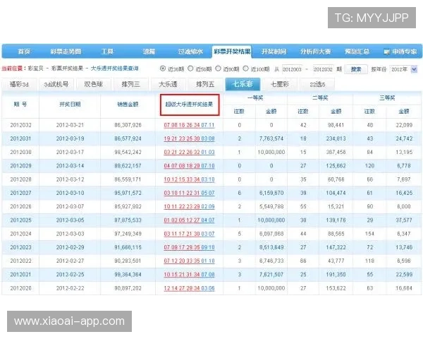The width and height of the screenshot is (423, 339).
Task: Open 彩宝贝 breadcrumb link
Action: (x=36, y=69)
